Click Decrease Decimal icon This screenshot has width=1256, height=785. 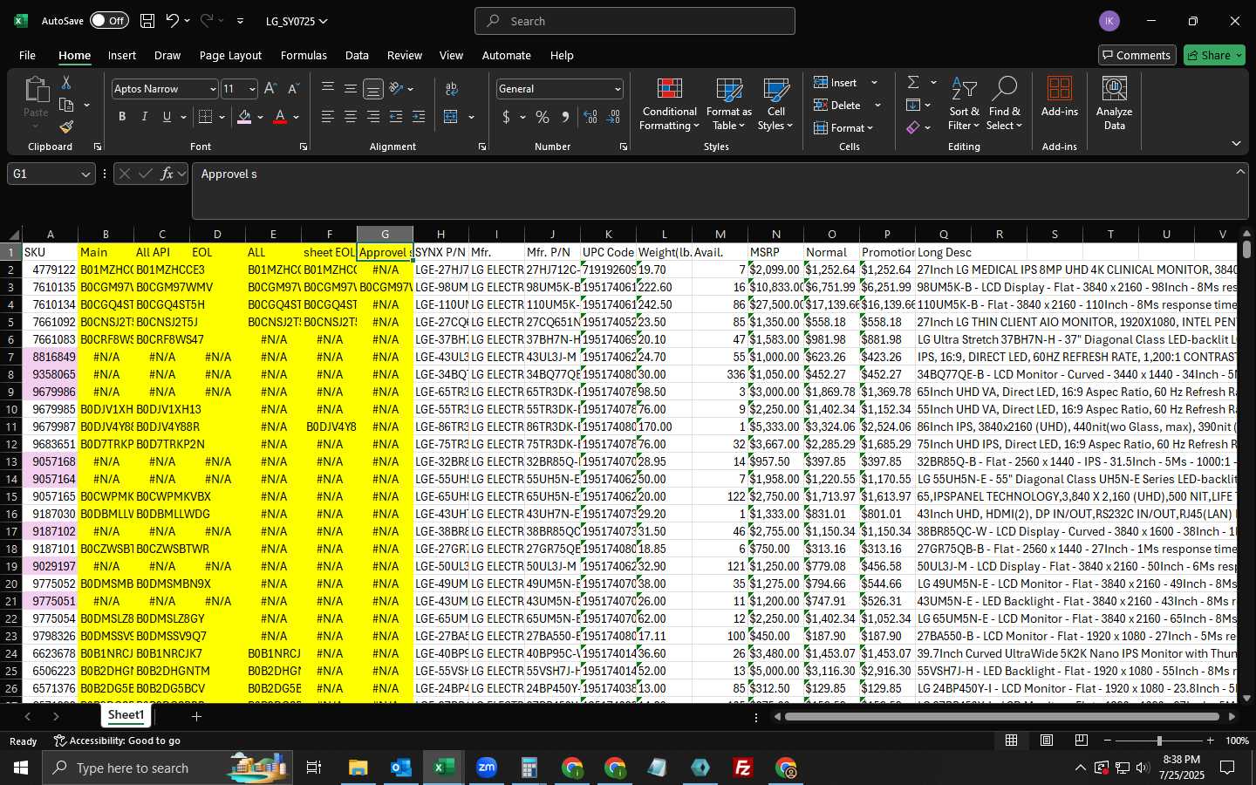613,117
